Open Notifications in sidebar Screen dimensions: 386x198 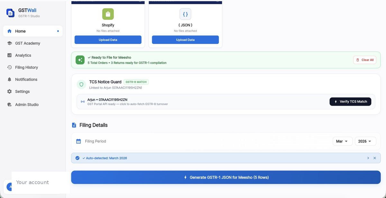(x=33, y=79)
